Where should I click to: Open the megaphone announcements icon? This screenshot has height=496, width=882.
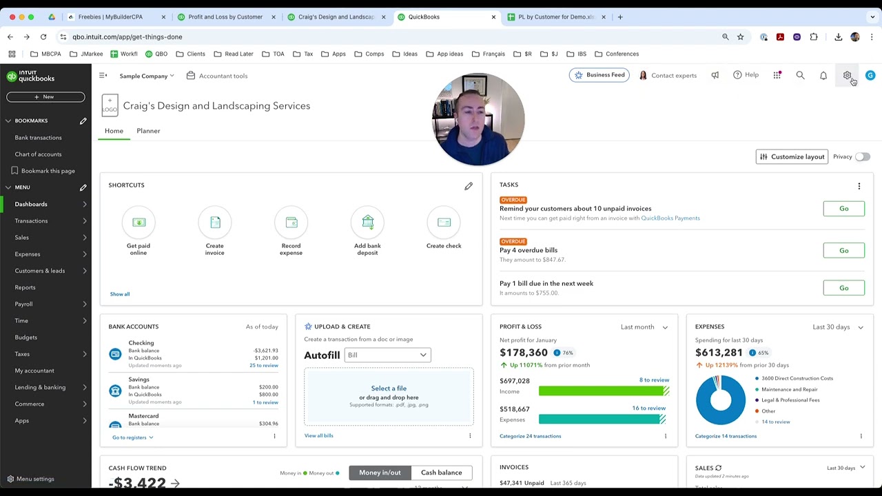pos(715,75)
